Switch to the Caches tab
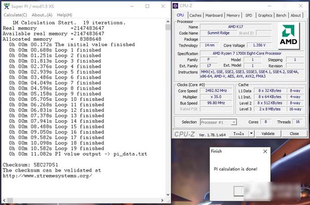 click(195, 15)
